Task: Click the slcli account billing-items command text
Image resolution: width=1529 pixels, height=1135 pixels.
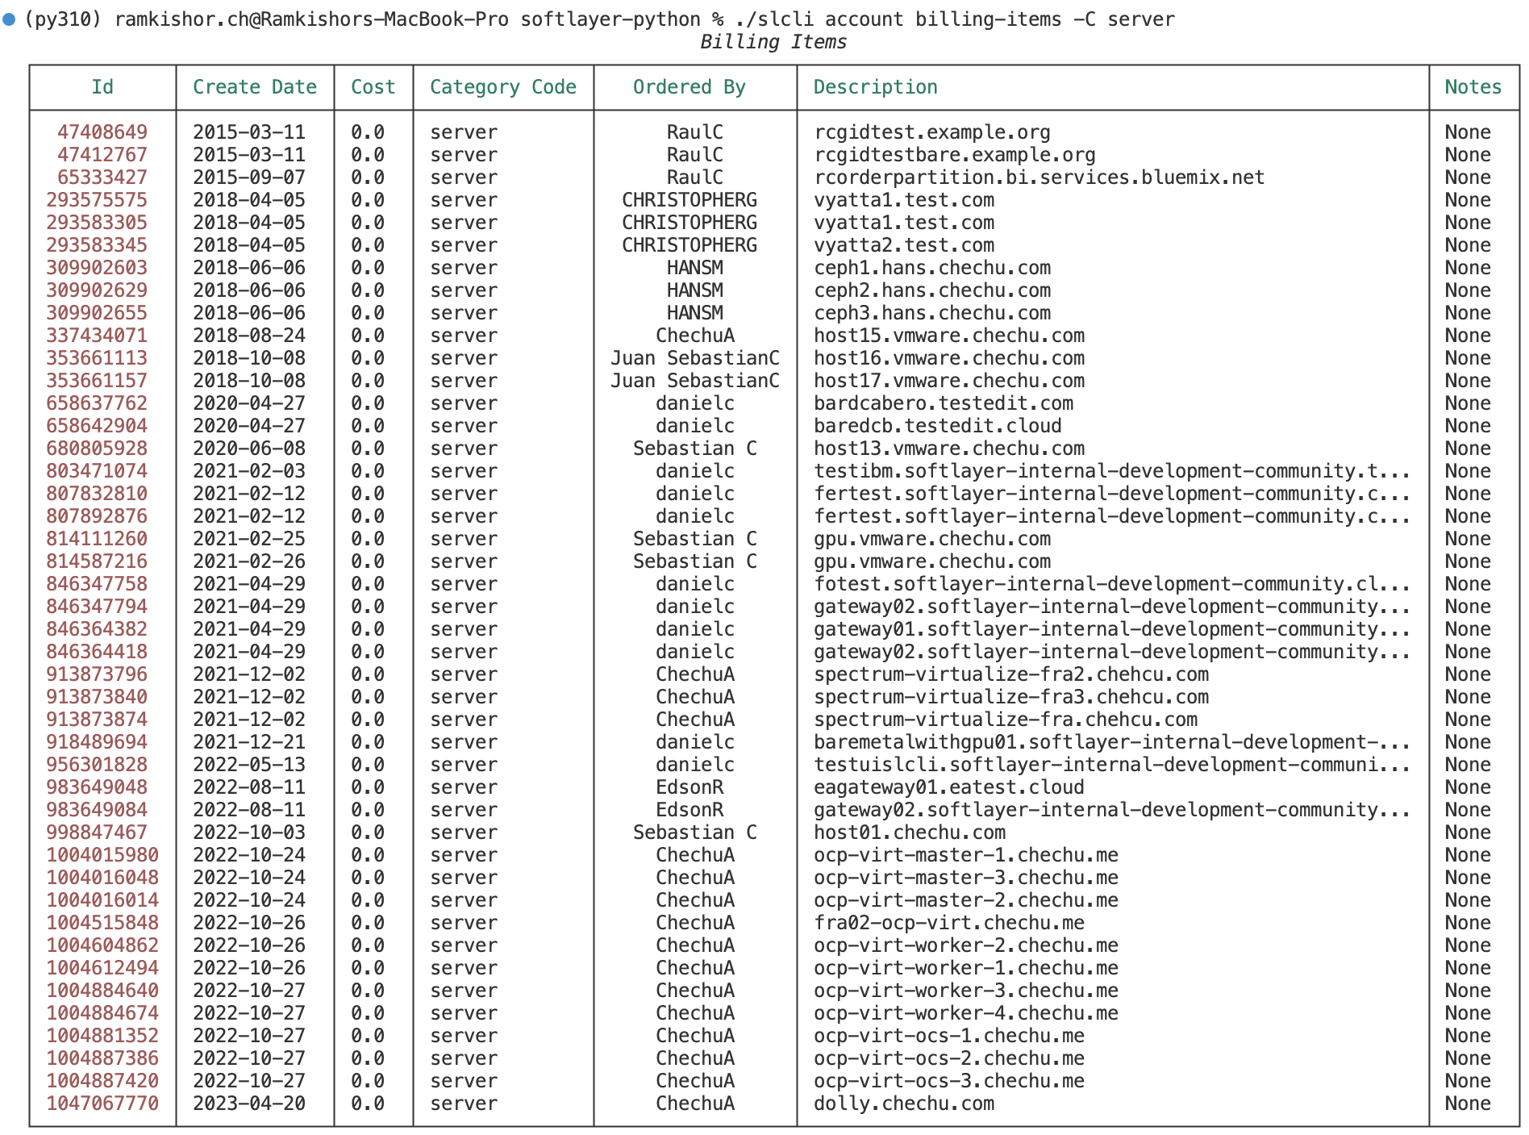Action: coord(955,19)
